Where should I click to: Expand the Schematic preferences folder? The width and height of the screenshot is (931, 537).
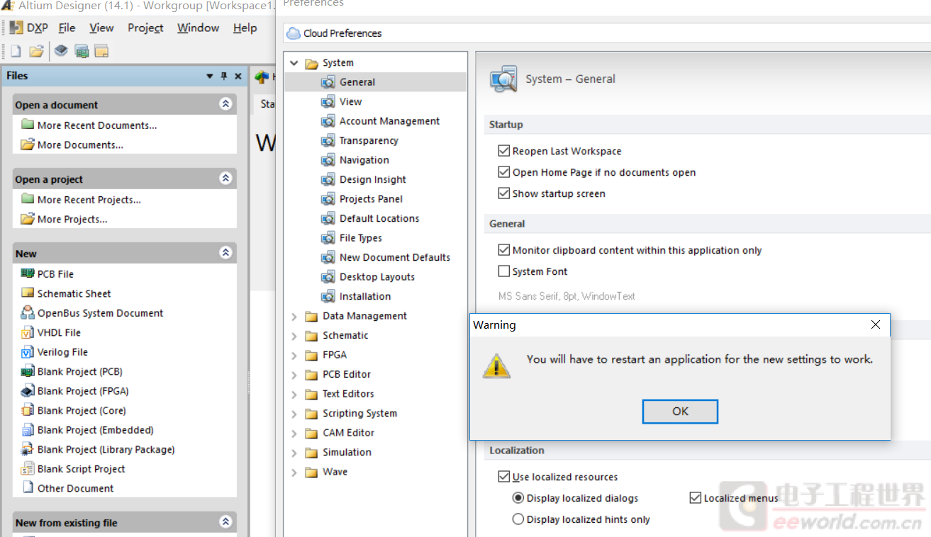coord(294,335)
